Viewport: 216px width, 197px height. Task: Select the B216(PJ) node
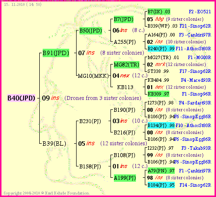click(x=124, y=132)
